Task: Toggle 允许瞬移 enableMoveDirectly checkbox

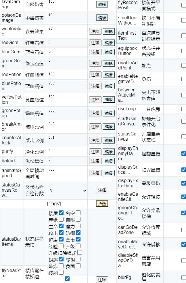Action: pyautogui.click(x=183, y=244)
